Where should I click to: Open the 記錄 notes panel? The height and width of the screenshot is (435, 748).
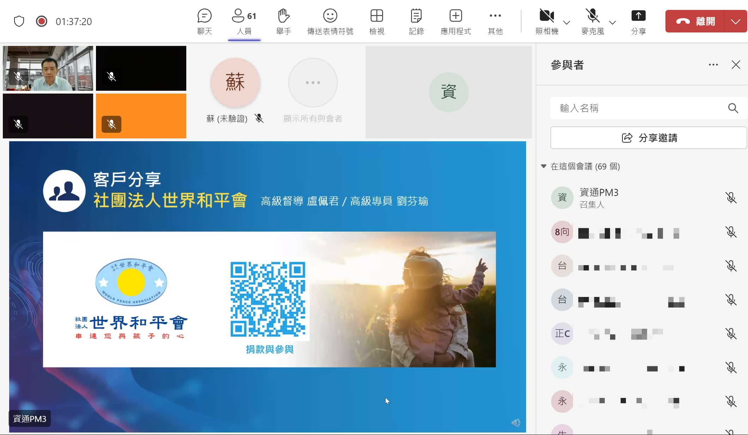[x=416, y=22]
